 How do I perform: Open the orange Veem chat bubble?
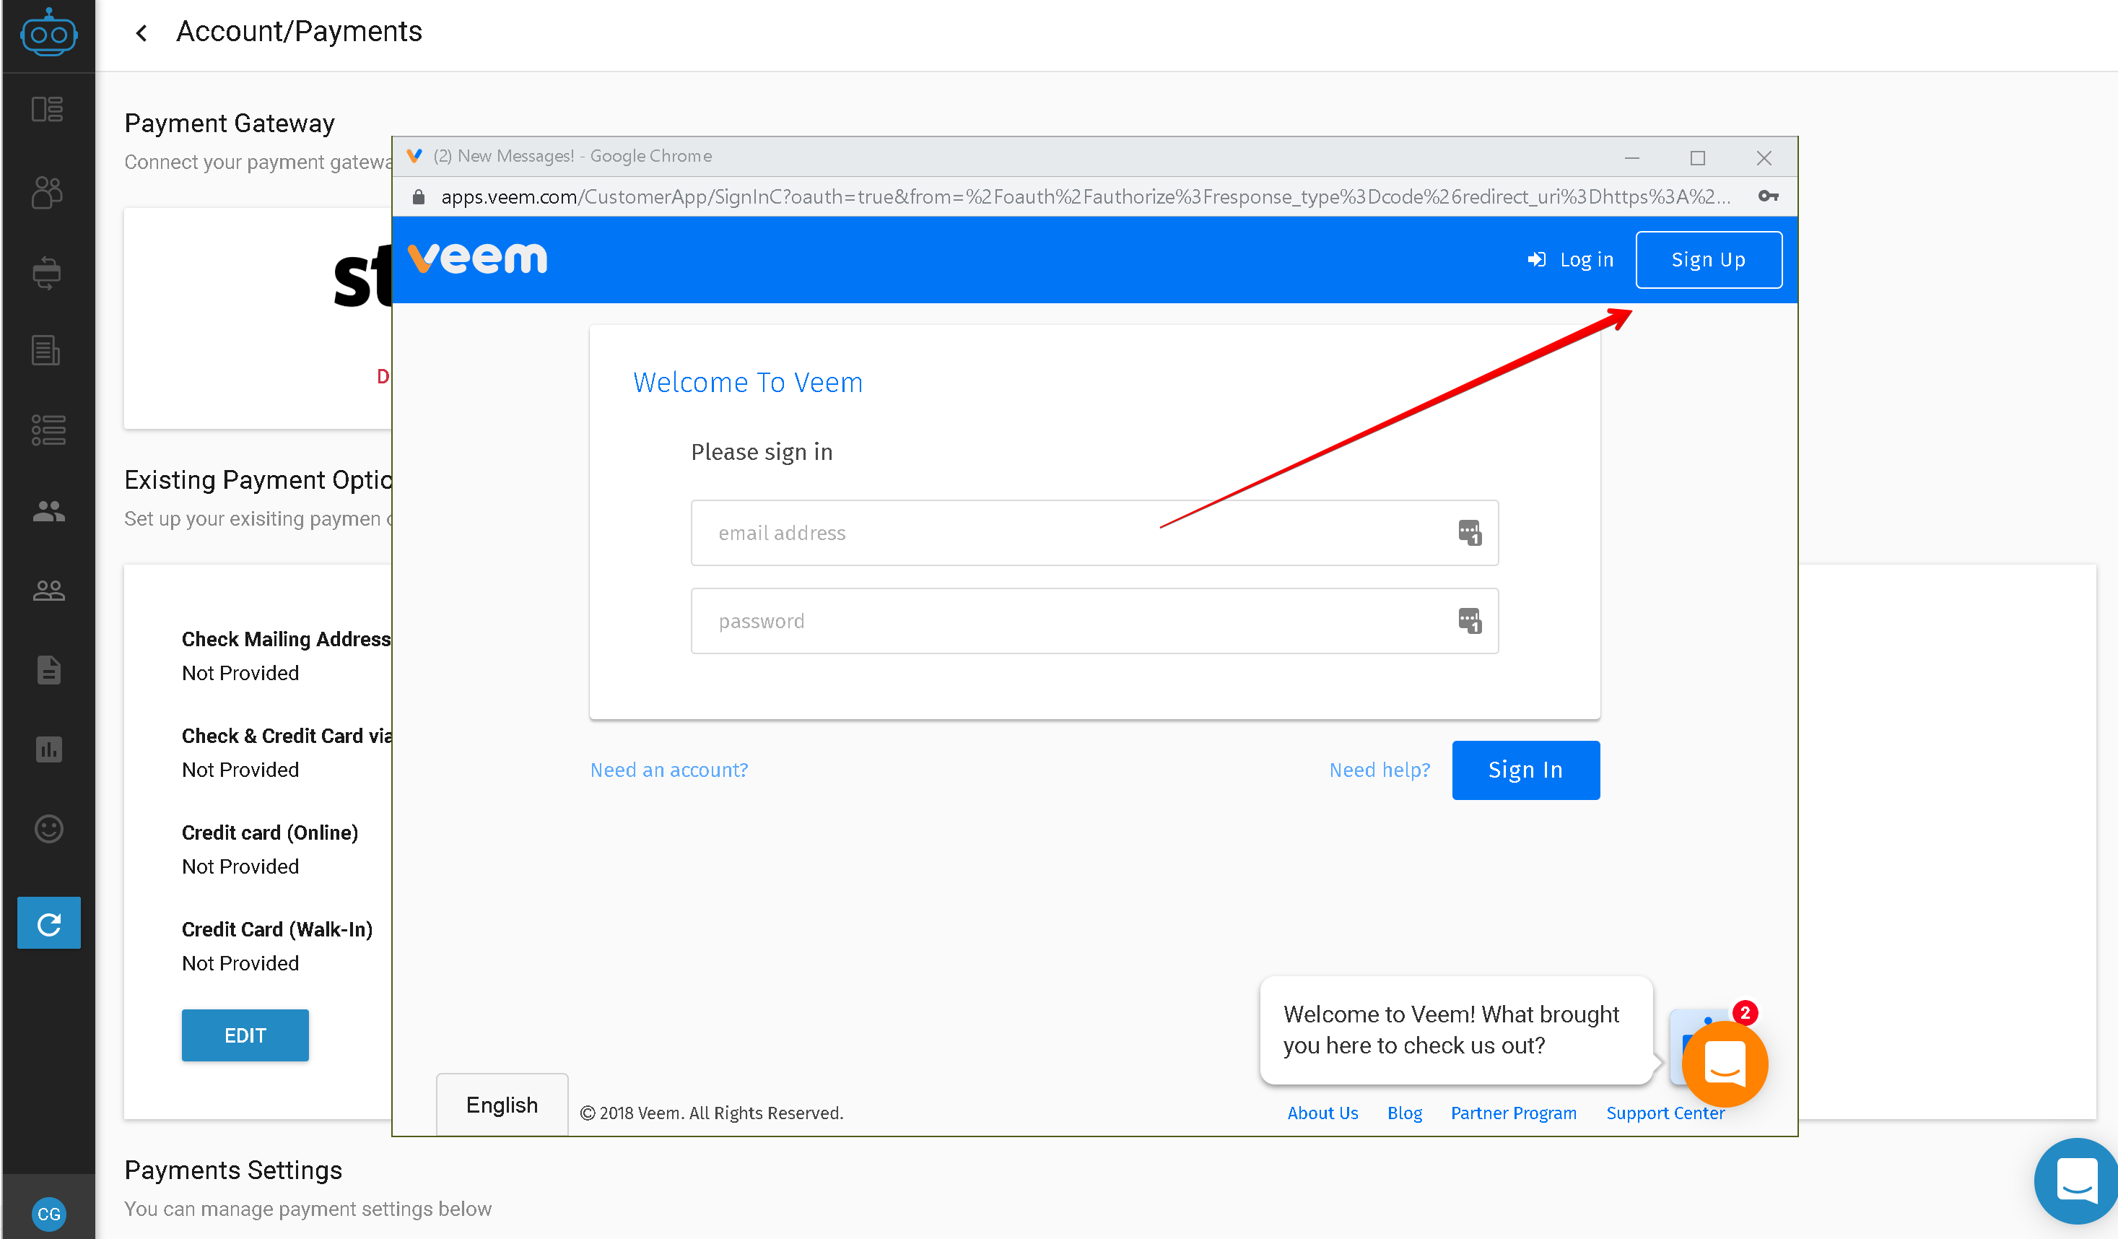(x=1725, y=1064)
